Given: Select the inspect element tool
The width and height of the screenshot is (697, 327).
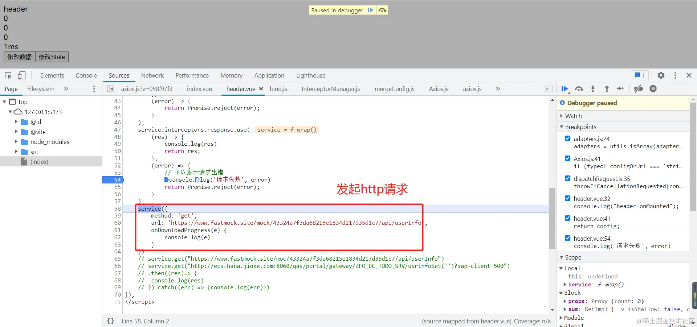Looking at the screenshot, I should [x=8, y=75].
